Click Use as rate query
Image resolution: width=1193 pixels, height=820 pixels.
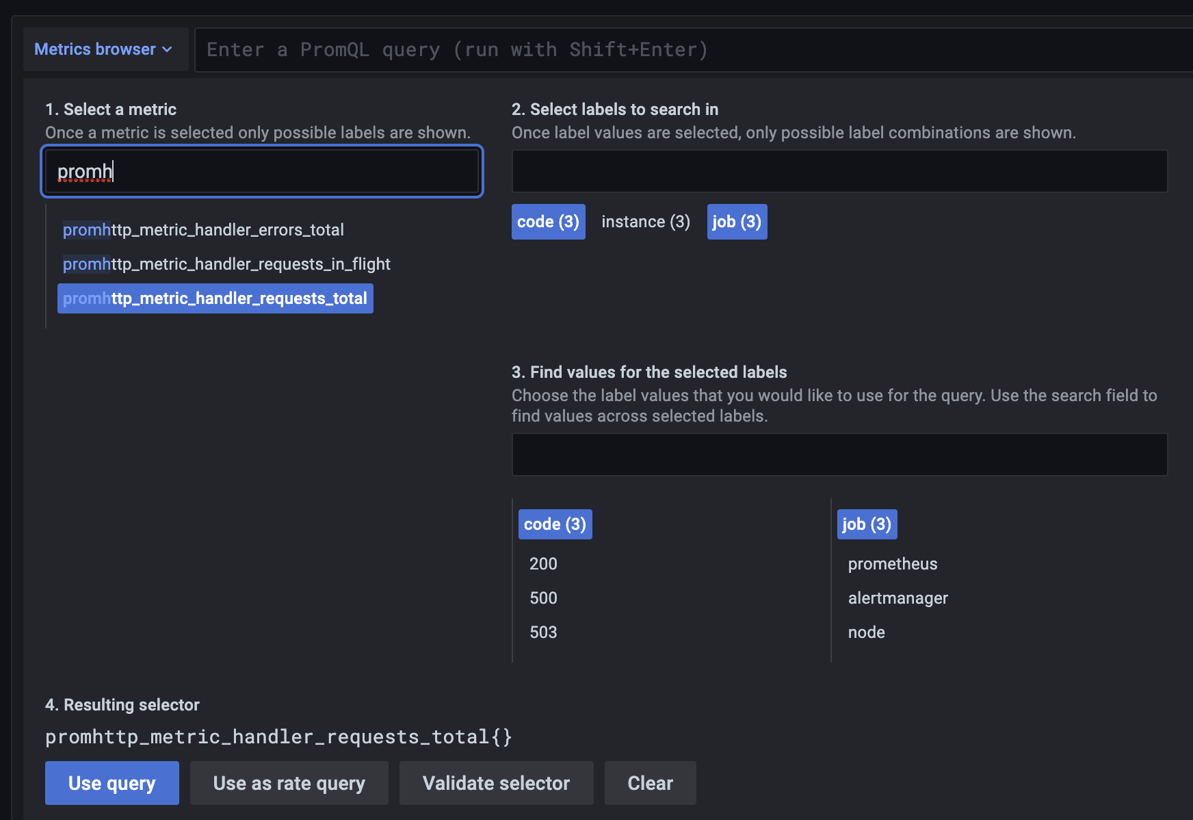289,782
